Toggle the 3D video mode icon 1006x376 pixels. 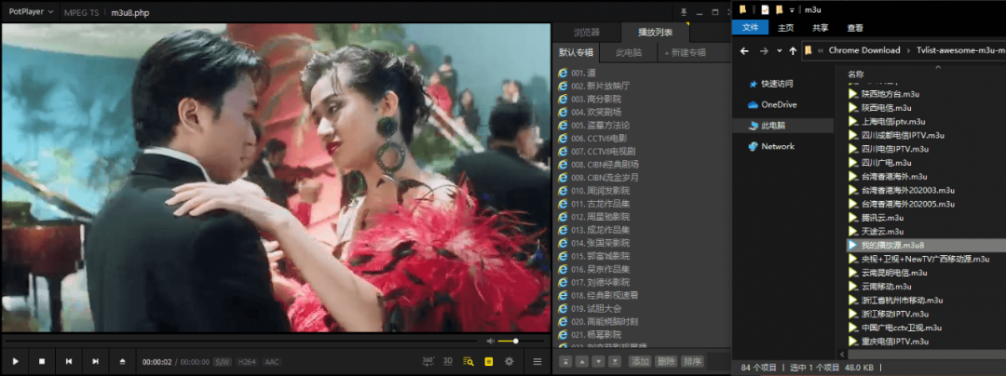[x=448, y=361]
